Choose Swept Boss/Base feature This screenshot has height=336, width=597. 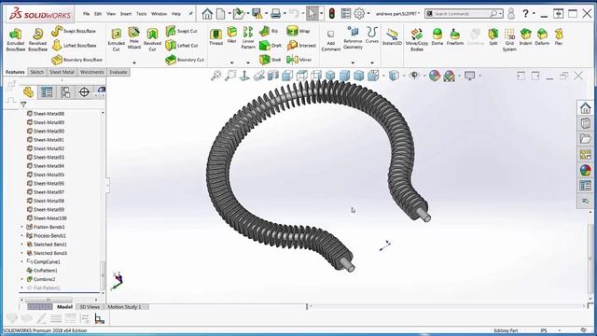[x=74, y=31]
